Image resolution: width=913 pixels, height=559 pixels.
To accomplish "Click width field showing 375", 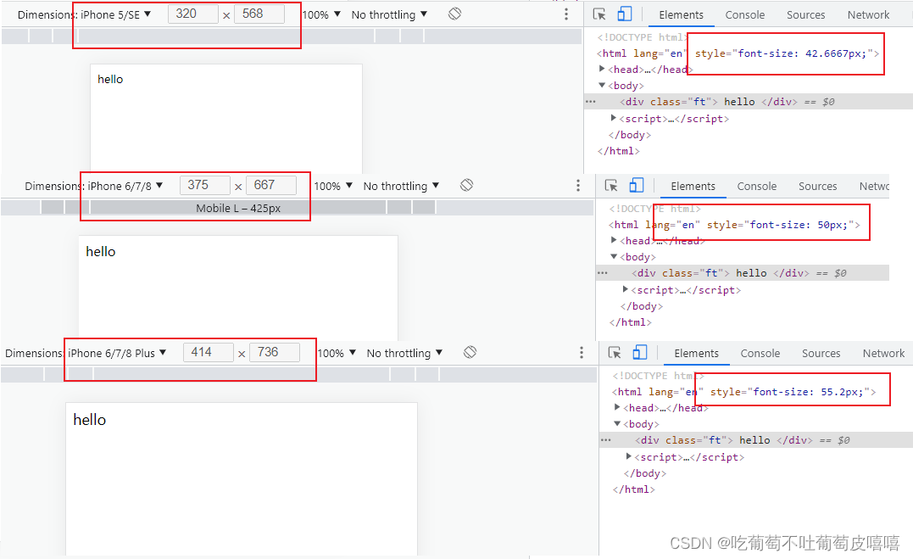I will pyautogui.click(x=205, y=186).
